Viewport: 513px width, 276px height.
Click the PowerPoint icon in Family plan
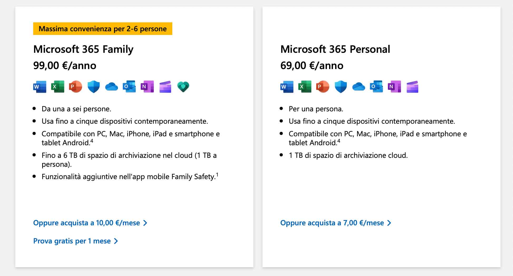[76, 87]
